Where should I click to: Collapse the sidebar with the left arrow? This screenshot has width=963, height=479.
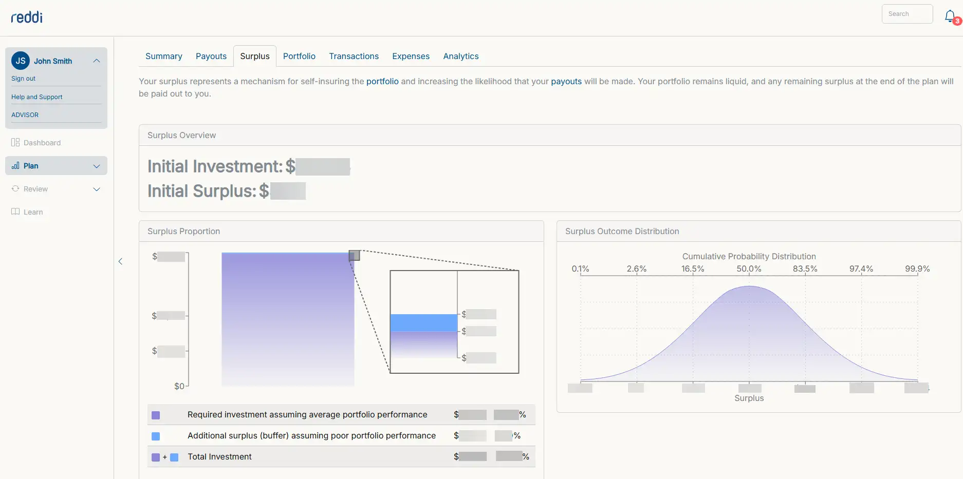(x=120, y=261)
